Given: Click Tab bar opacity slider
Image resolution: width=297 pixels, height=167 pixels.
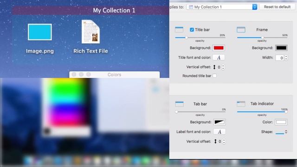Looking at the screenshot, I should pos(200,112).
